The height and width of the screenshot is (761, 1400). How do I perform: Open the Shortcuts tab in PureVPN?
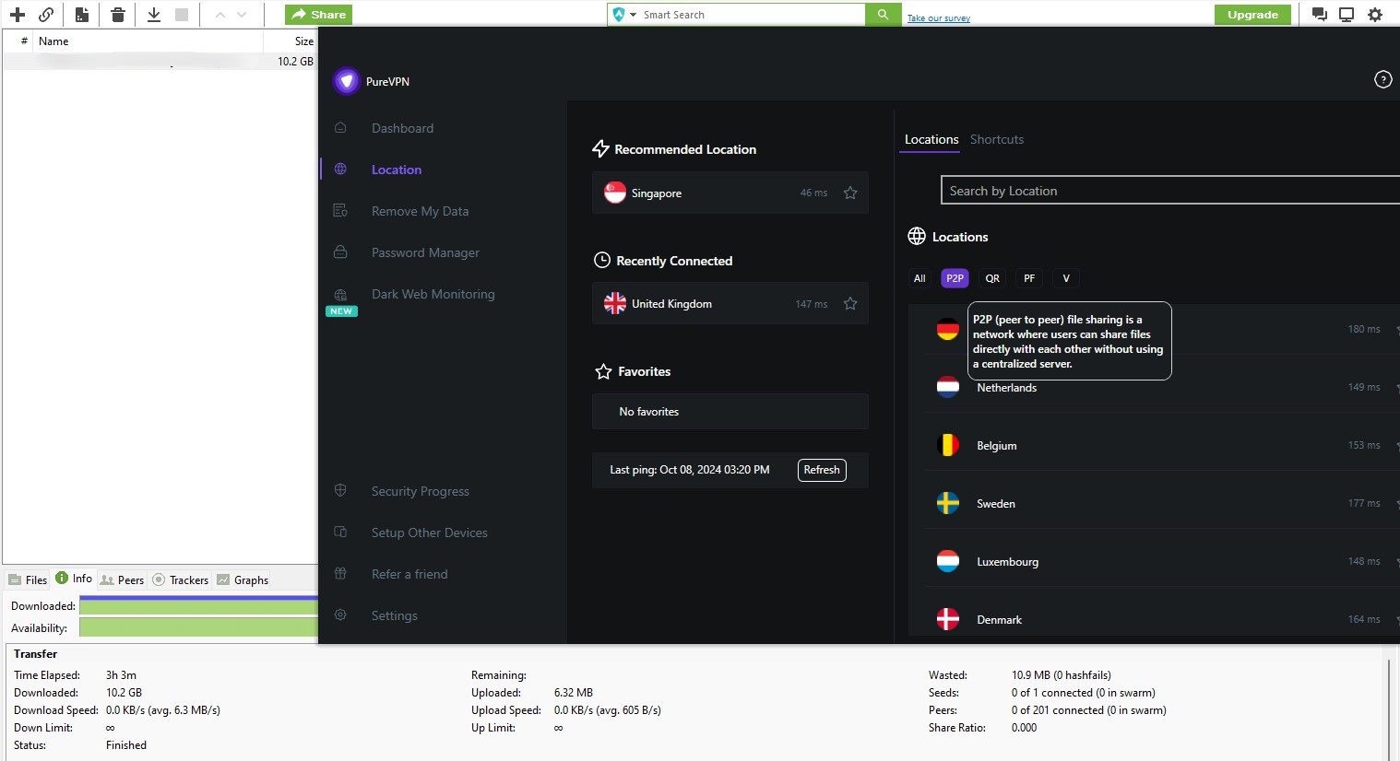click(997, 139)
